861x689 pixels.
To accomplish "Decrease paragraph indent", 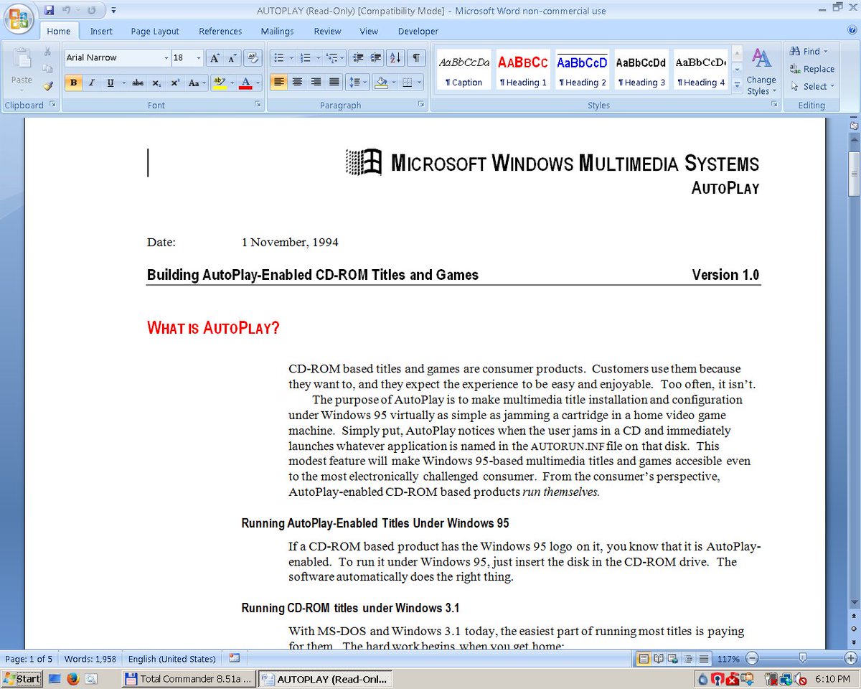I will 357,58.
